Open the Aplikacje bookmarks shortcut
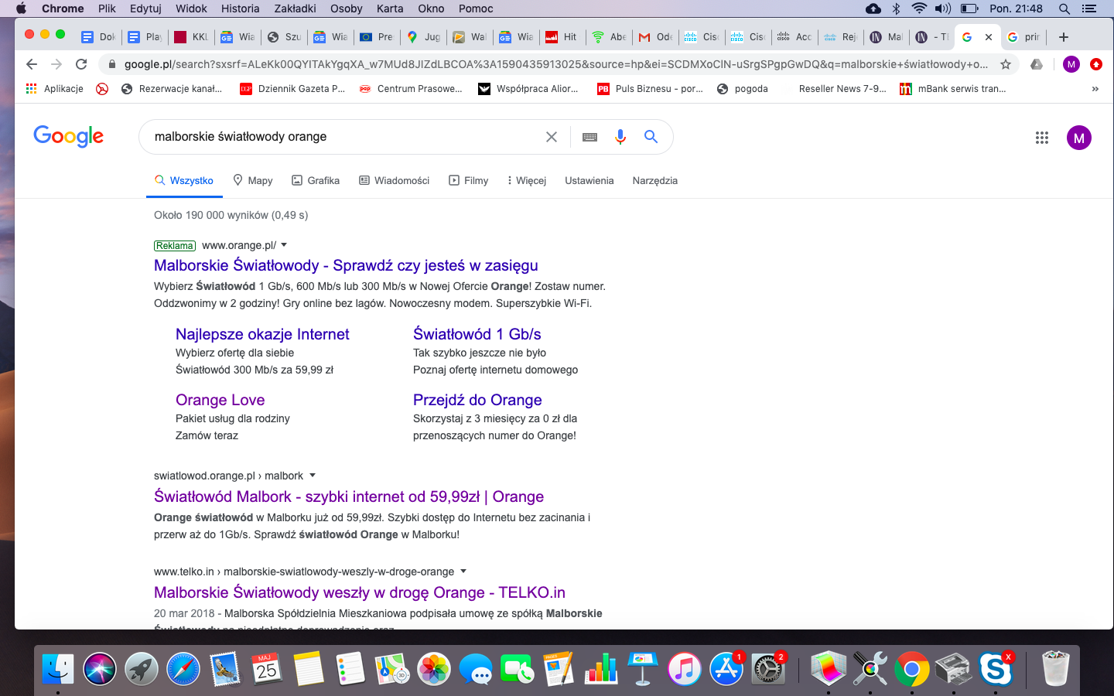This screenshot has width=1114, height=696. 54,89
